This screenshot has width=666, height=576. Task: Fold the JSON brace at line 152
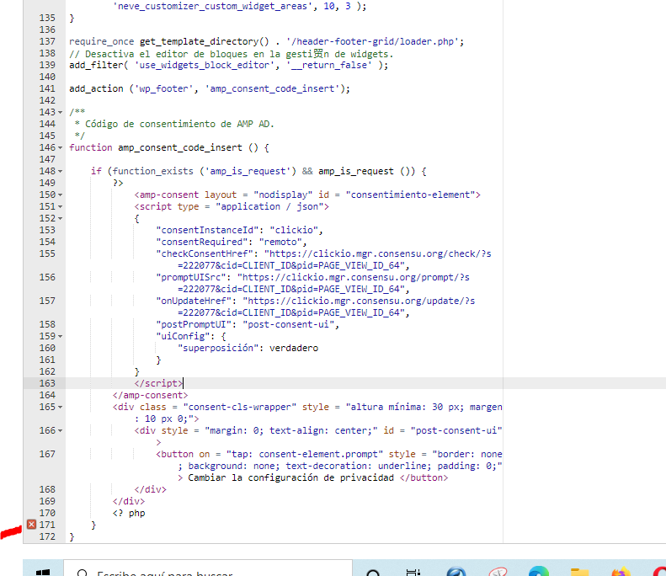point(61,219)
